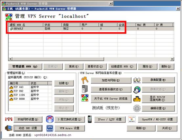Click the icon beside OpenVPN / MS-SSTP 设置
182x140 pixels.
[x=132, y=119]
